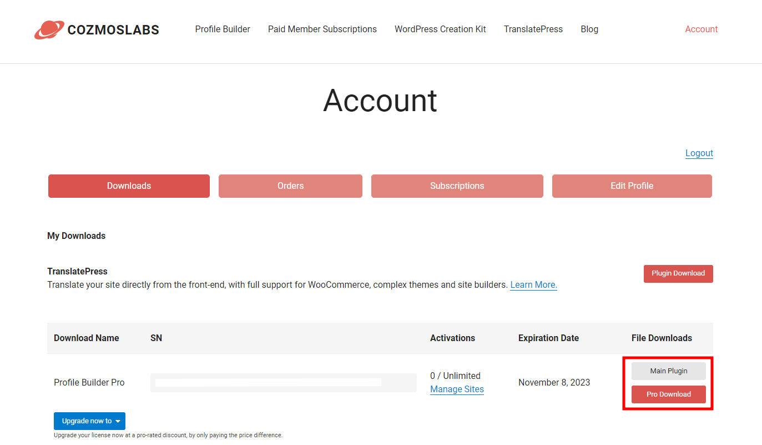Screen dimensions: 762x445
Task: Select the Downloads tab
Action: coord(129,186)
